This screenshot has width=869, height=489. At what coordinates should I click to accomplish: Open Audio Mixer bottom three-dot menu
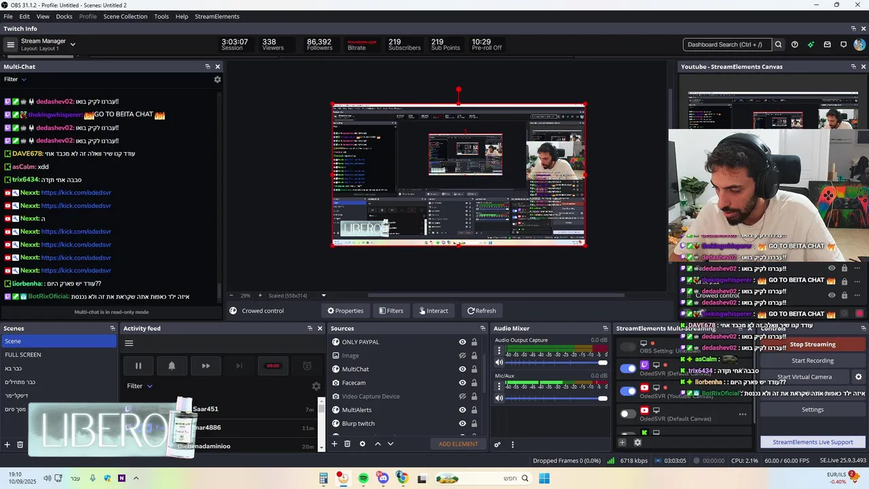coord(513,445)
